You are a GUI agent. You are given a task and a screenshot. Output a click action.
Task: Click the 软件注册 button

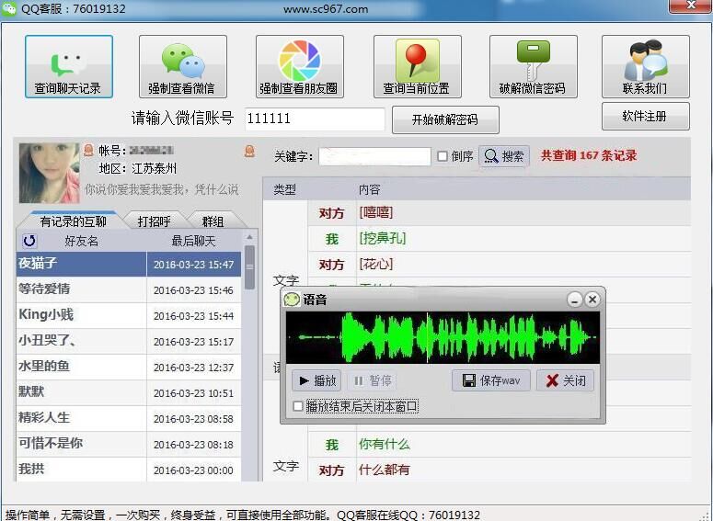[x=645, y=117]
